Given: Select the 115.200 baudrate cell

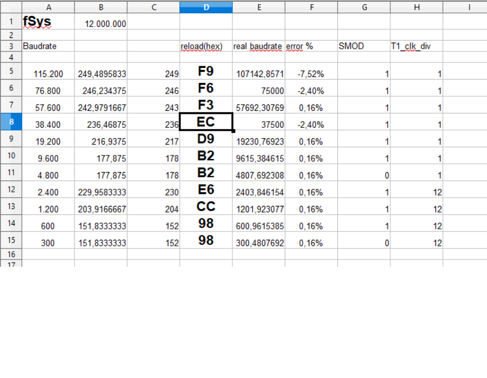Looking at the screenshot, I should [48, 71].
